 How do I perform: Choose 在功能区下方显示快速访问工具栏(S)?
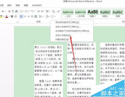[72, 31]
